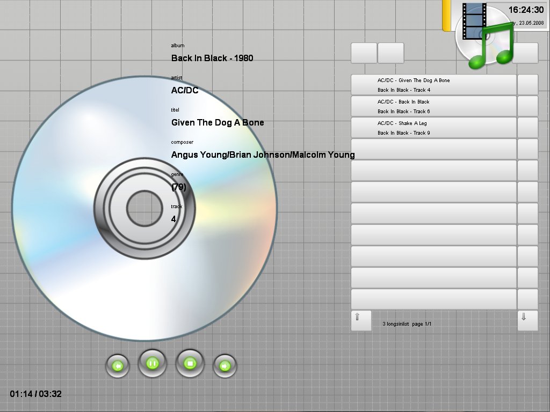Click the green music note media icon

491,46
